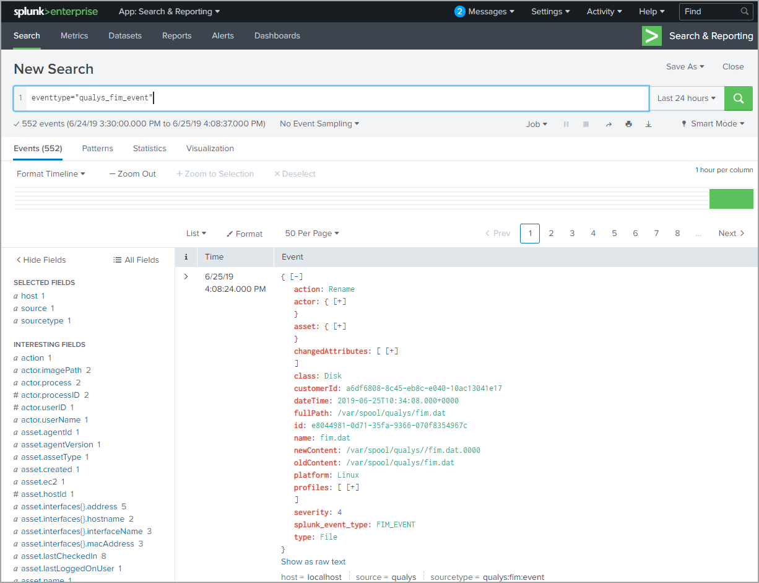The height and width of the screenshot is (583, 759).
Task: Open the Smart Mode dropdown
Action: 713,124
